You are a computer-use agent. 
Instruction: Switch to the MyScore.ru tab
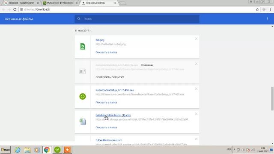pos(60,3)
